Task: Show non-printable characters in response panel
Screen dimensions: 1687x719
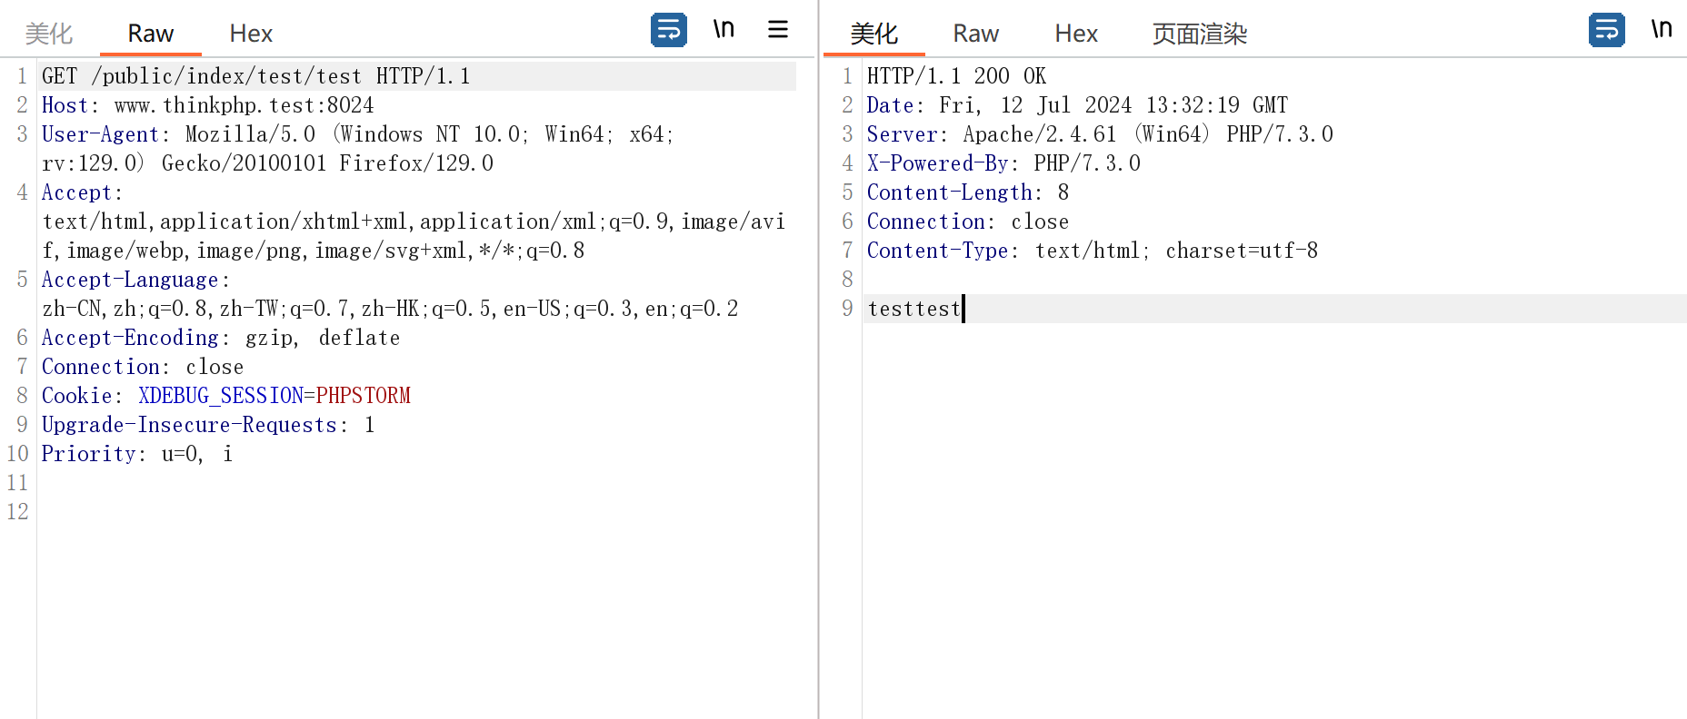Action: coord(1662,29)
